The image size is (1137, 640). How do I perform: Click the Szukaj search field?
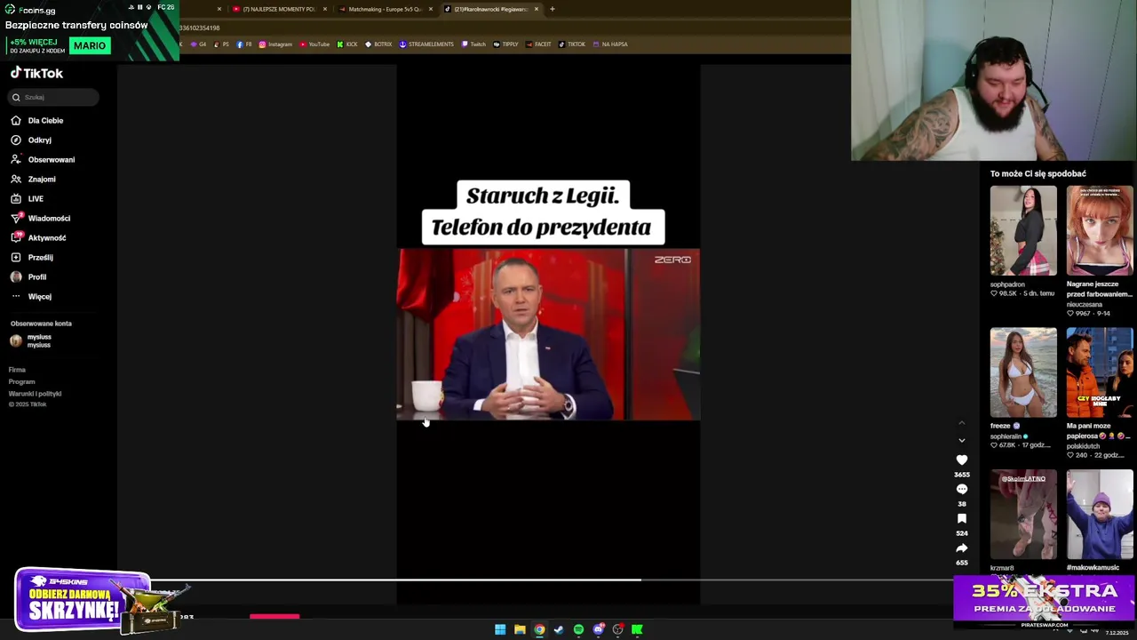click(54, 97)
